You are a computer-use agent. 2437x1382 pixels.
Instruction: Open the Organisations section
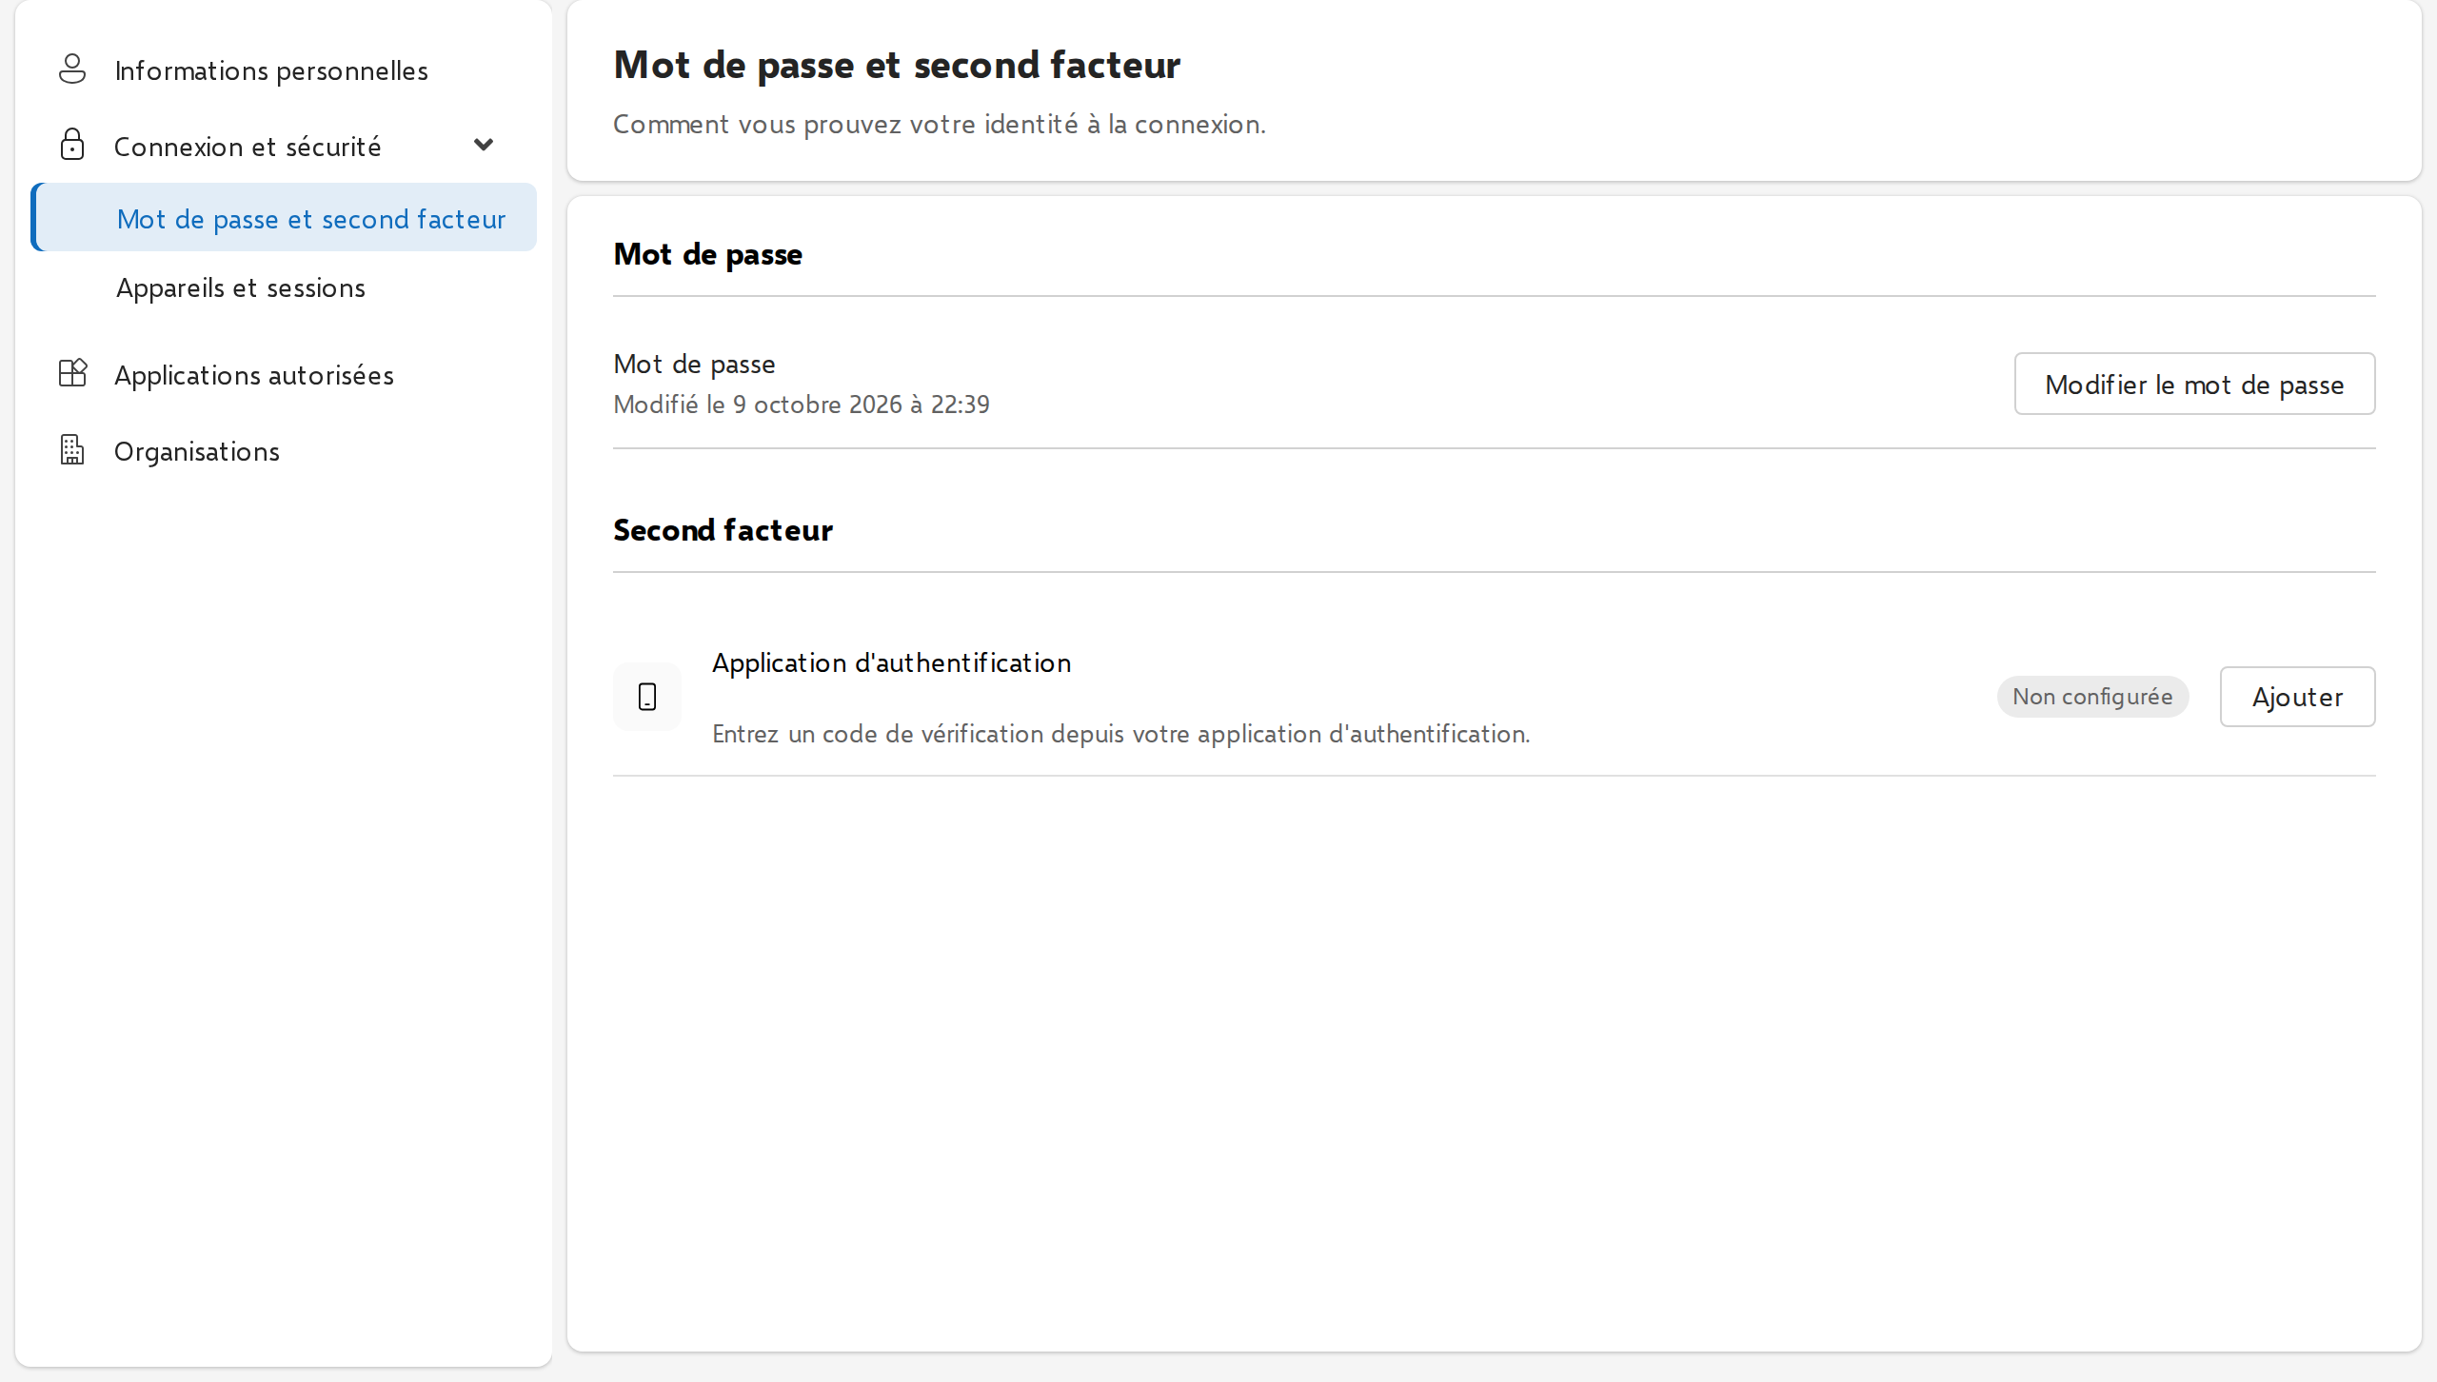coord(284,451)
